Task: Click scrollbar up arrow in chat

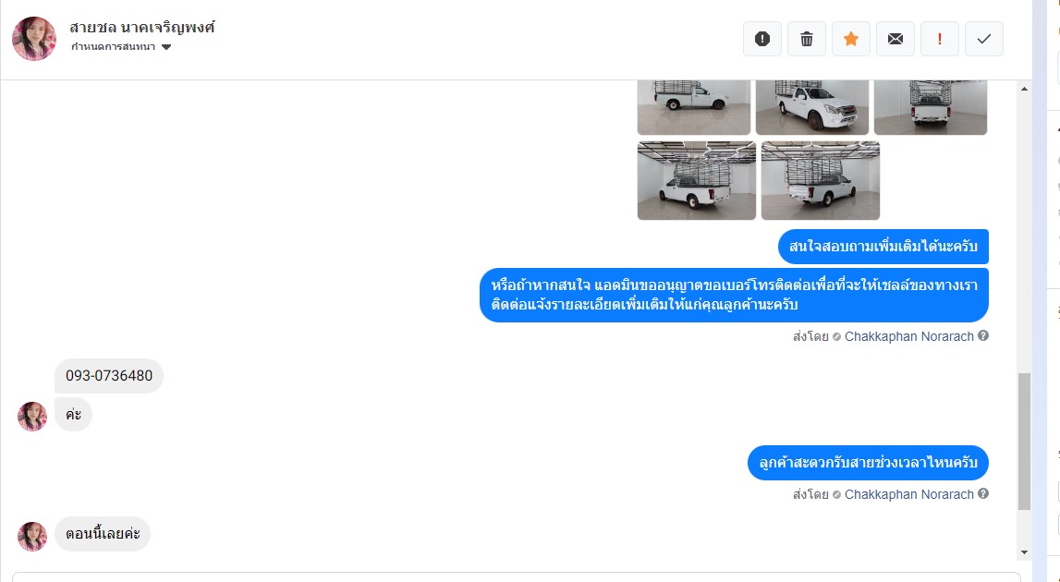Action: click(1024, 89)
